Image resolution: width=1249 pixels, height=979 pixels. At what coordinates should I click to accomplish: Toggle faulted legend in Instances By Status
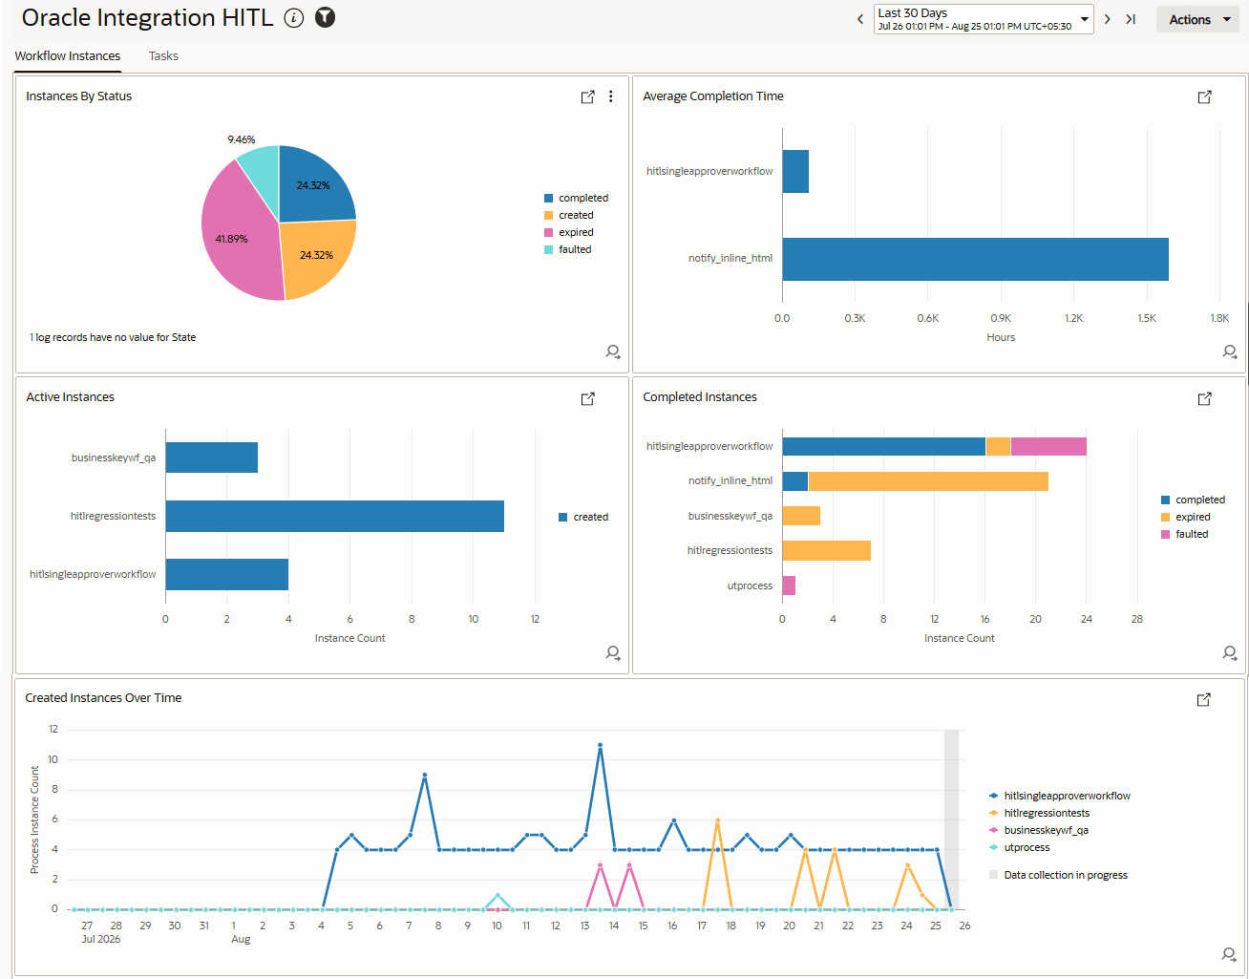(x=568, y=249)
